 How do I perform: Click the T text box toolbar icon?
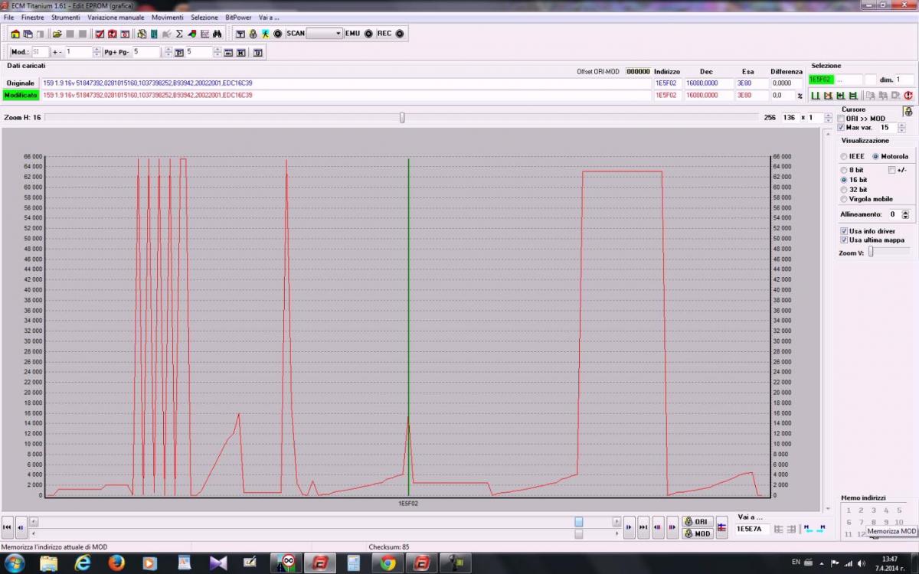tap(240, 34)
